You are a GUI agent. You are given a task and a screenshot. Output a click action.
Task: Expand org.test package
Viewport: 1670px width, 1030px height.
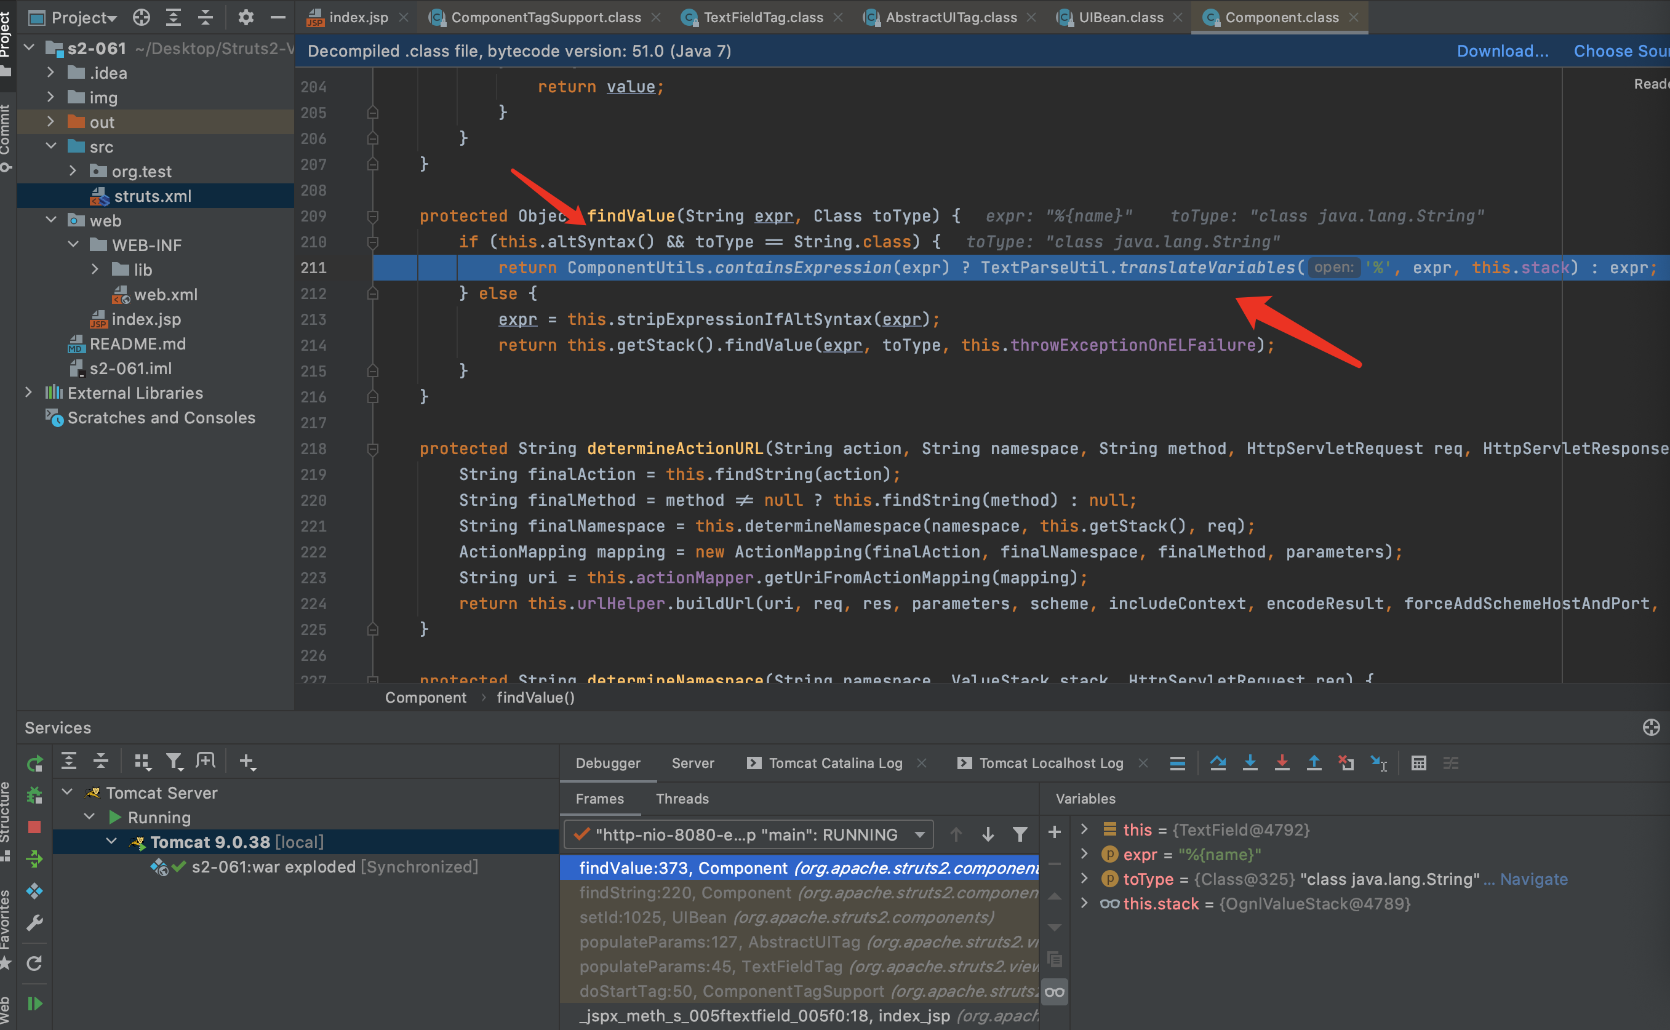pos(73,170)
